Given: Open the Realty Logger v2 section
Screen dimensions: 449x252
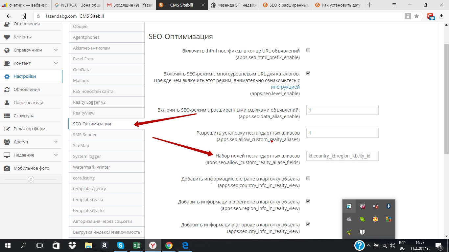Looking at the screenshot, I should pyautogui.click(x=106, y=102).
